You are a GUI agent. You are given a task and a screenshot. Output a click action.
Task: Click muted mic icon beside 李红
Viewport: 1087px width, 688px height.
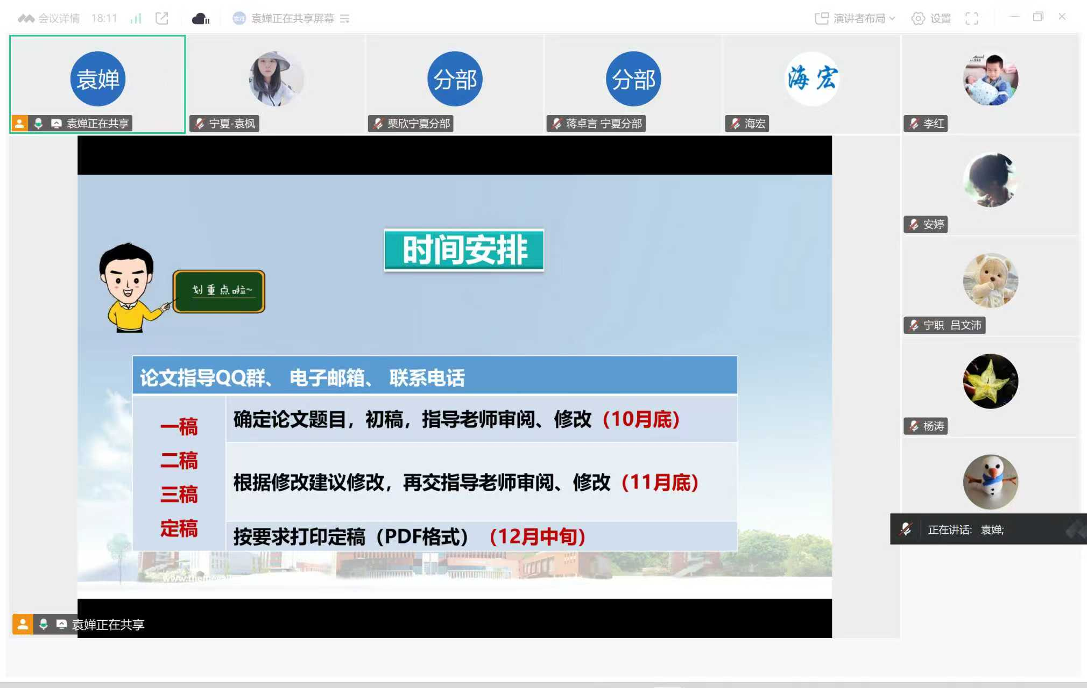(914, 124)
